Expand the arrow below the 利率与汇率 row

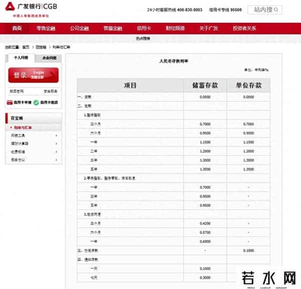tap(56, 135)
